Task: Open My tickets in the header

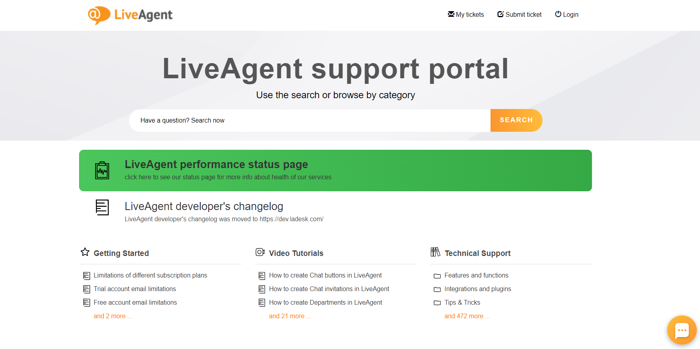Action: pos(466,14)
